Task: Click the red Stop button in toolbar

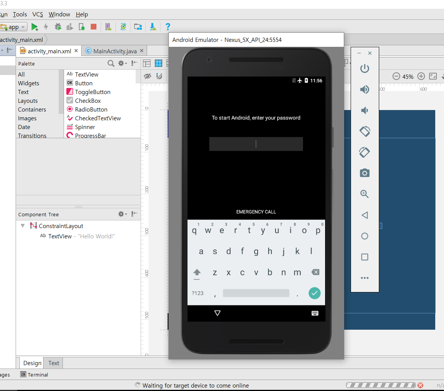Action: coord(93,27)
